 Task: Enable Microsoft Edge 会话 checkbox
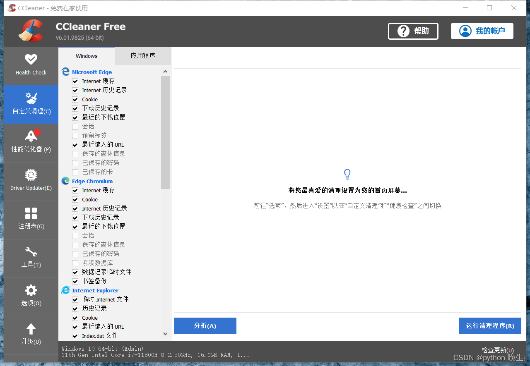pos(75,127)
